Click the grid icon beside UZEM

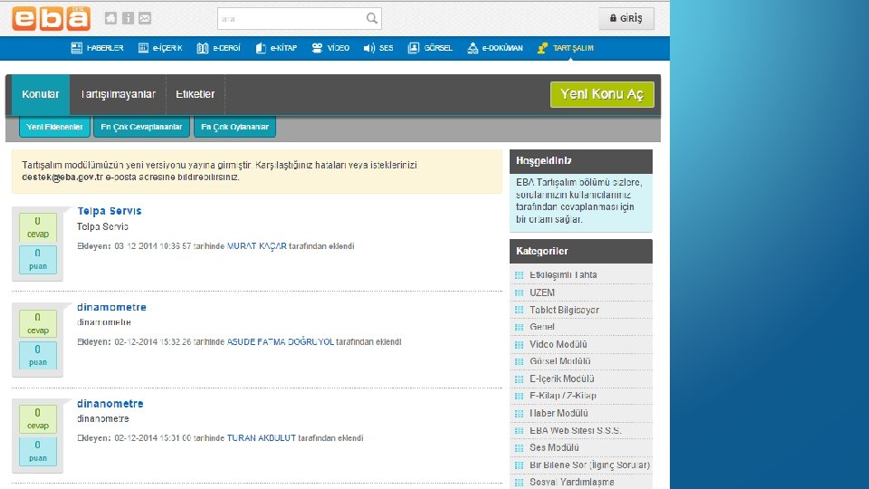pos(519,292)
